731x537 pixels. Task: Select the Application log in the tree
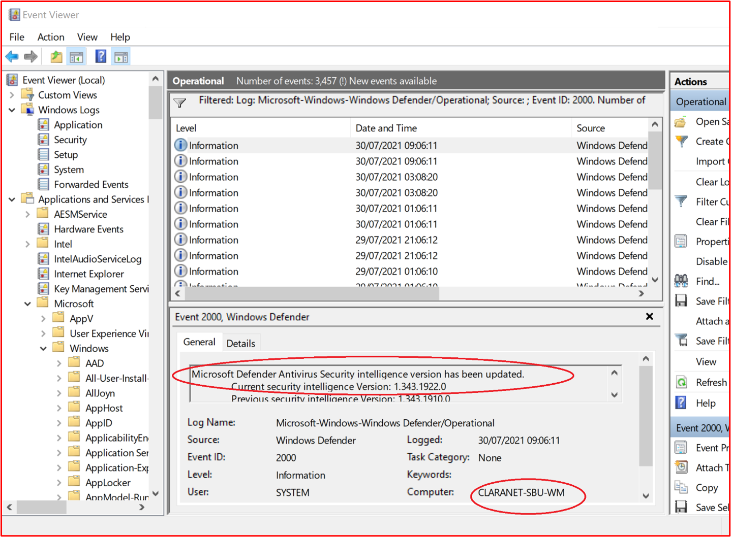click(x=78, y=125)
